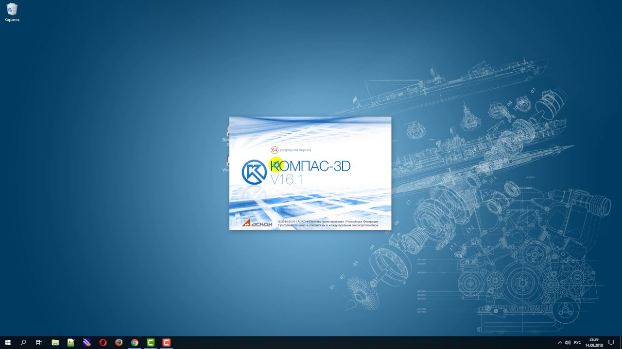Open the clock and calendar showing 23:29
The height and width of the screenshot is (349, 622).
coord(593,342)
